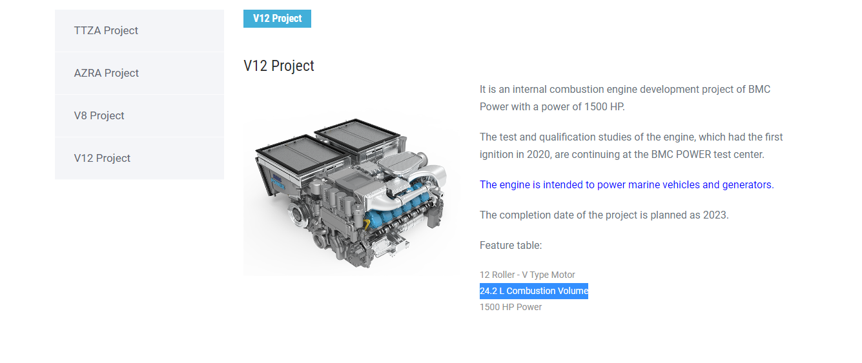Click the blue V12 Project tag
Image resolution: width=862 pixels, height=363 pixels.
pos(277,19)
